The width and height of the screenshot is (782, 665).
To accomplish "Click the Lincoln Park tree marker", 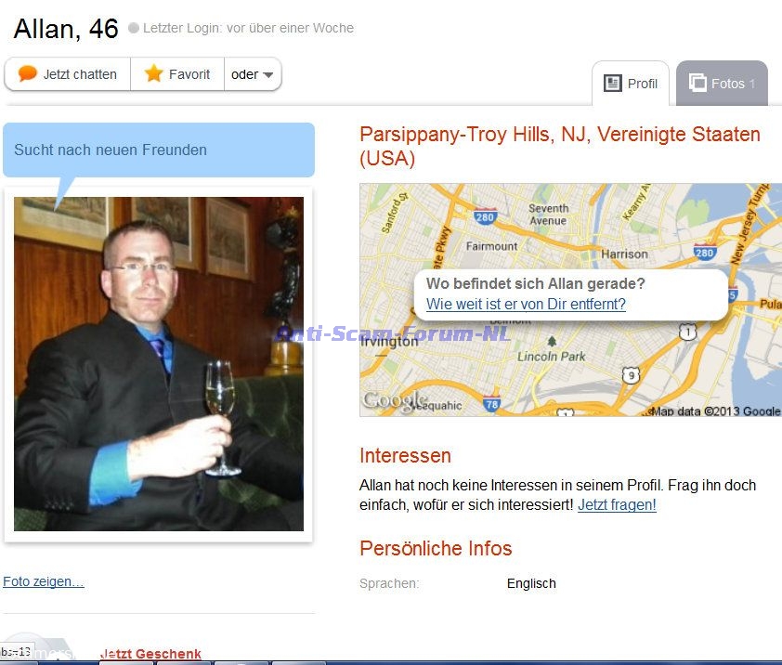I will click(x=552, y=341).
